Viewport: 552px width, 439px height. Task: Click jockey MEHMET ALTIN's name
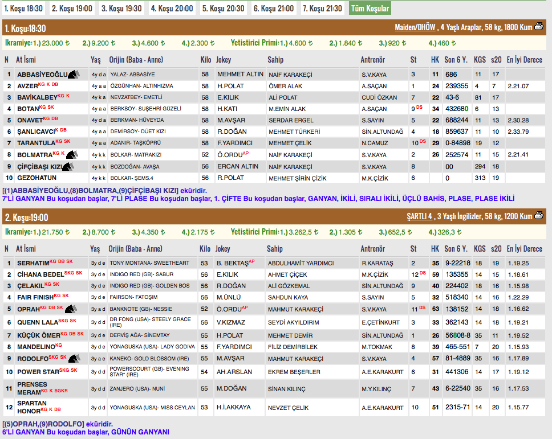pos(240,74)
